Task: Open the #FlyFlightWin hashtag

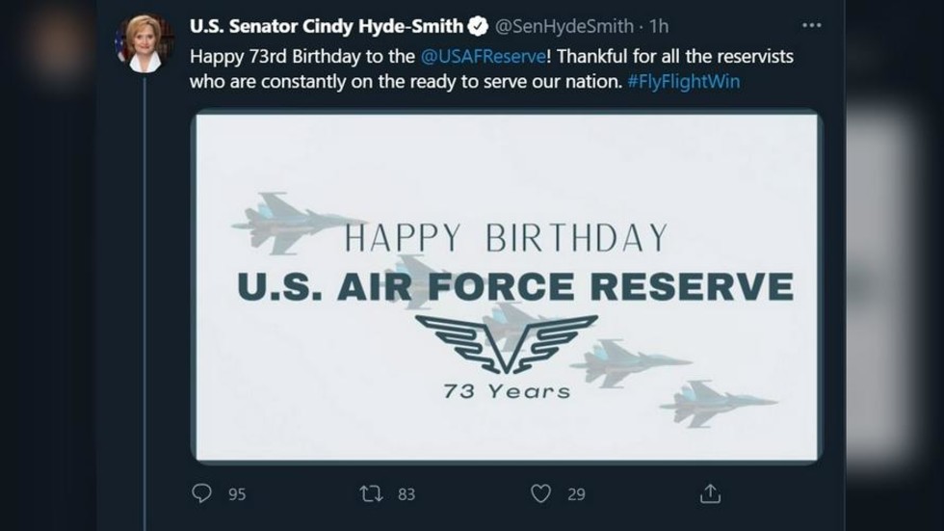Action: click(x=683, y=82)
